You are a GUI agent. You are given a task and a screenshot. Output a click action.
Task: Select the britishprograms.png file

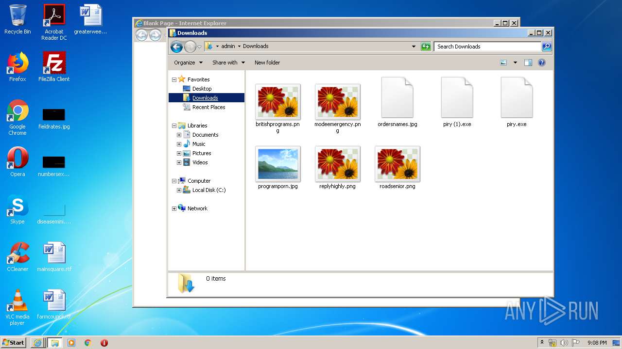pos(278,108)
